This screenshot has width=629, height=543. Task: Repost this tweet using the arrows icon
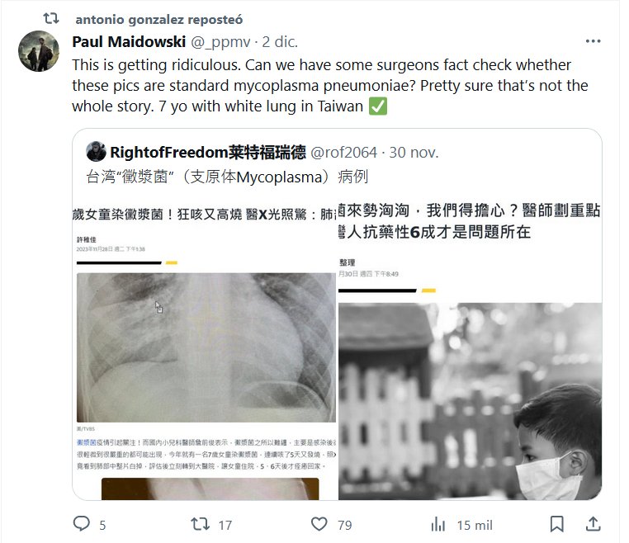[x=200, y=524]
